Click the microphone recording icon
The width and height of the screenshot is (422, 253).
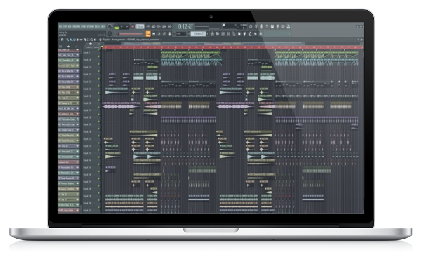[x=261, y=26]
